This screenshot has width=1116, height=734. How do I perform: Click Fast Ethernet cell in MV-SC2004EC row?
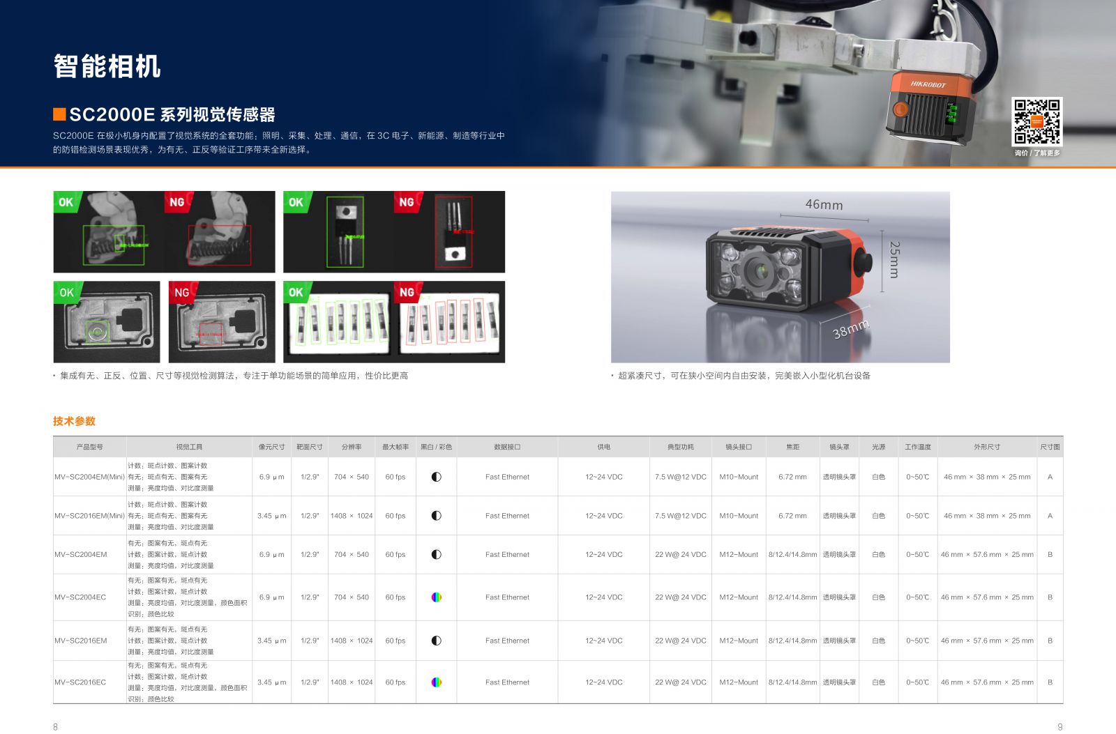pos(507,597)
